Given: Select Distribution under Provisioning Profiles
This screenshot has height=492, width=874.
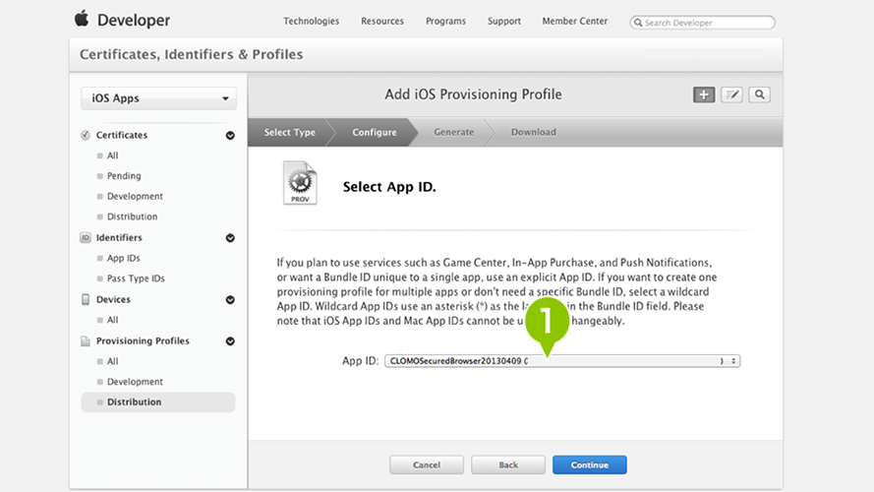Looking at the screenshot, I should pos(157,402).
